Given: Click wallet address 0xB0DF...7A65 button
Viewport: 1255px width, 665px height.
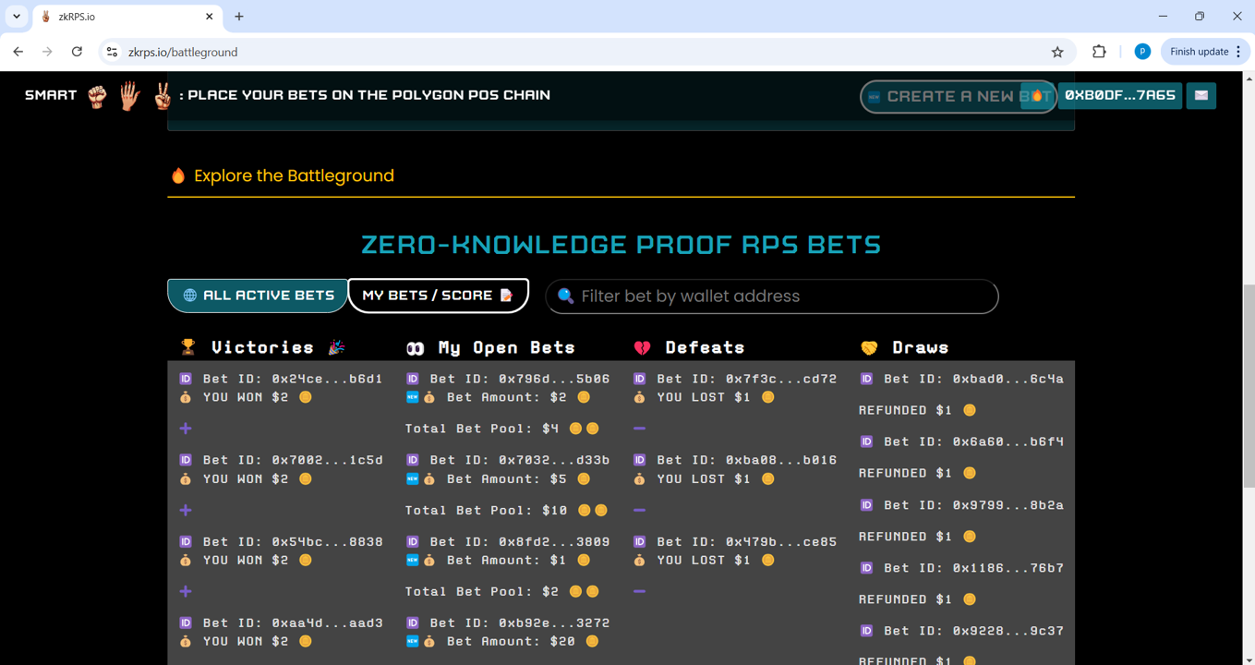Looking at the screenshot, I should 1119,95.
